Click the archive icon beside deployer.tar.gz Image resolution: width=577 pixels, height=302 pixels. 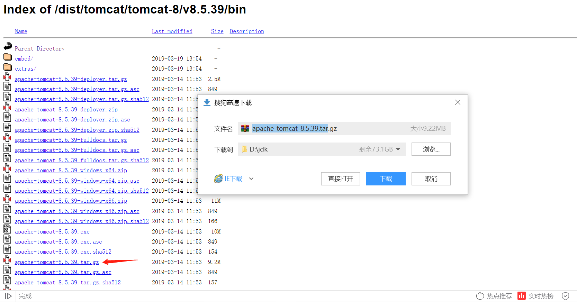pyautogui.click(x=7, y=77)
